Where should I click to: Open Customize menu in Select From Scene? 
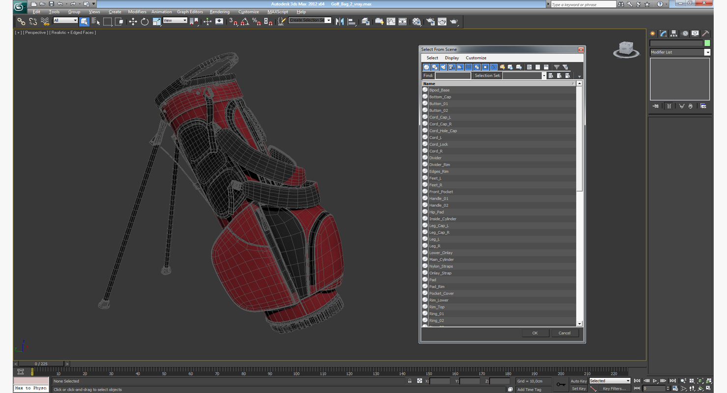[x=476, y=58]
